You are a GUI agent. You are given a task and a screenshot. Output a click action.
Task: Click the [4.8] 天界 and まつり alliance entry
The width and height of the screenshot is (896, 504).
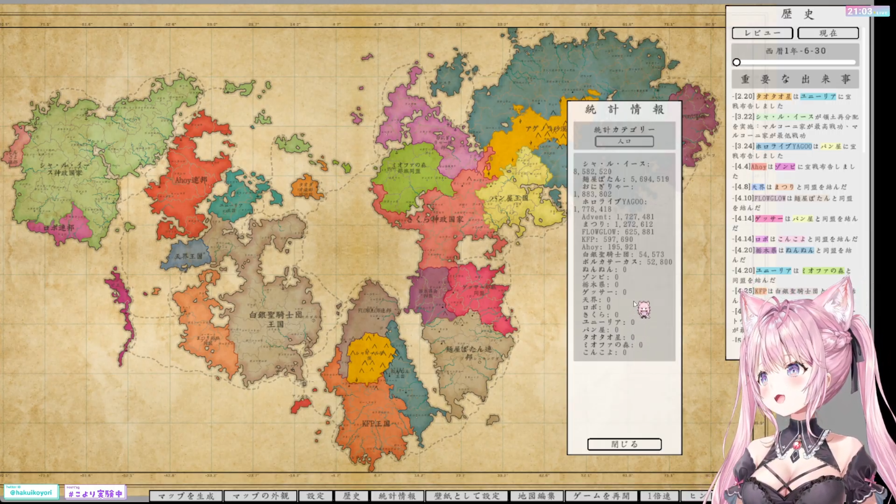tap(790, 187)
